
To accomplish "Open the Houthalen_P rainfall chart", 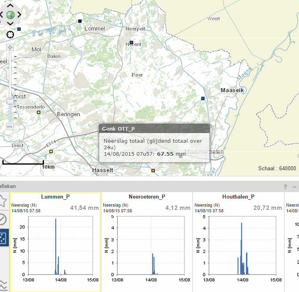I will [x=238, y=242].
